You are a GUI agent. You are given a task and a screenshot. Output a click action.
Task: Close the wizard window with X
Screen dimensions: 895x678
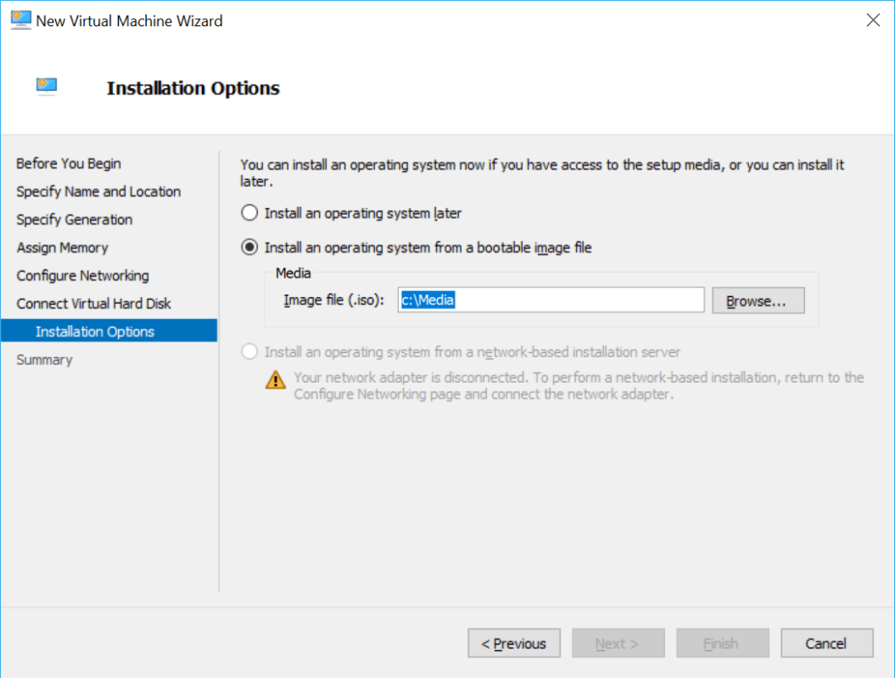coord(873,21)
